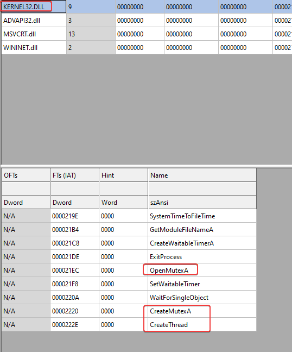292x352 pixels.
Task: Click IAT value 000021DE
Action: [x=75, y=256]
